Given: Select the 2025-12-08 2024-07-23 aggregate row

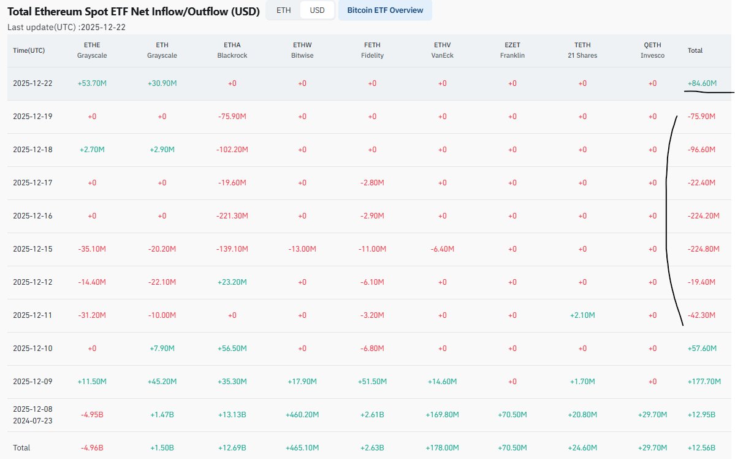Looking at the screenshot, I should pos(32,414).
